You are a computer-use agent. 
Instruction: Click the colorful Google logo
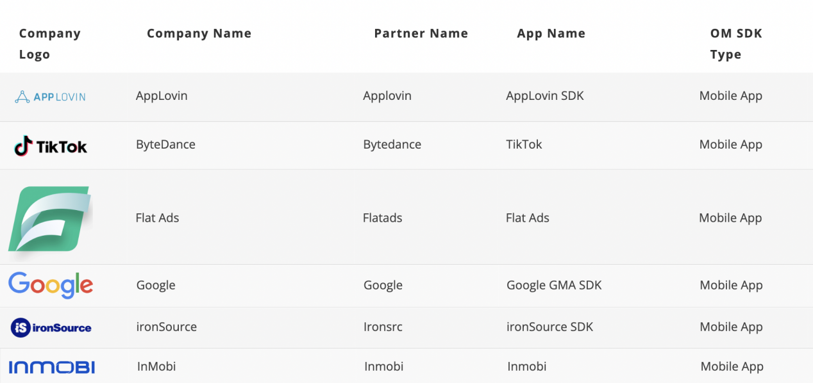tap(51, 285)
